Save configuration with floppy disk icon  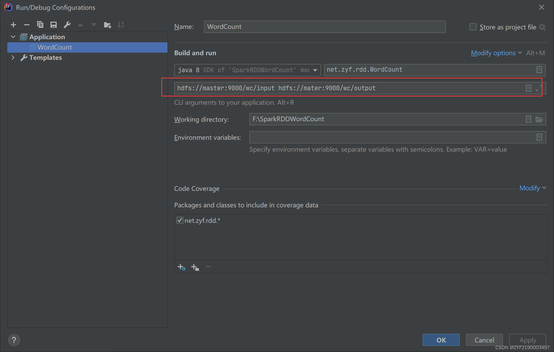click(x=54, y=25)
